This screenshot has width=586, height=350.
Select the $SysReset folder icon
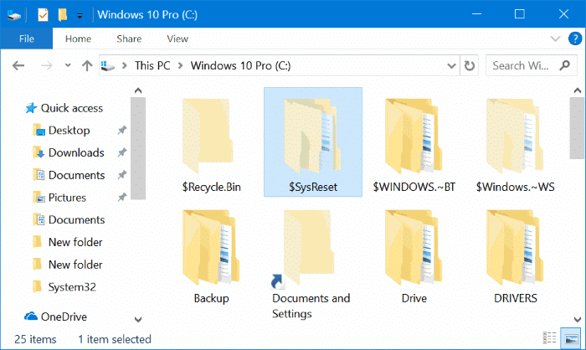coord(312,136)
